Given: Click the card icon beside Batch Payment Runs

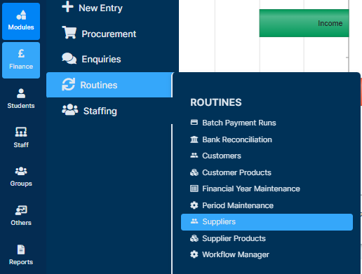Looking at the screenshot, I should coord(194,122).
